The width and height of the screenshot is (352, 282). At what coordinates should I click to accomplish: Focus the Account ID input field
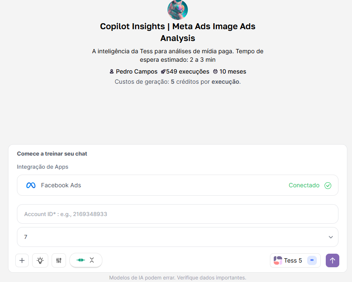(178, 214)
